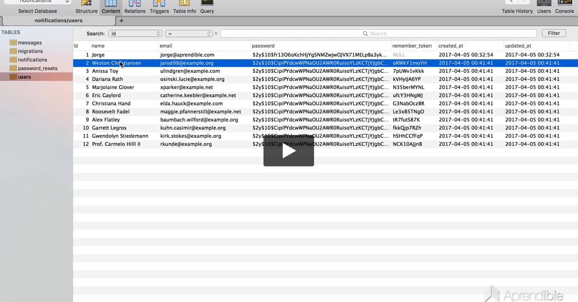
Task: Select the Garrett Legros name cell
Action: pyautogui.click(x=109, y=128)
